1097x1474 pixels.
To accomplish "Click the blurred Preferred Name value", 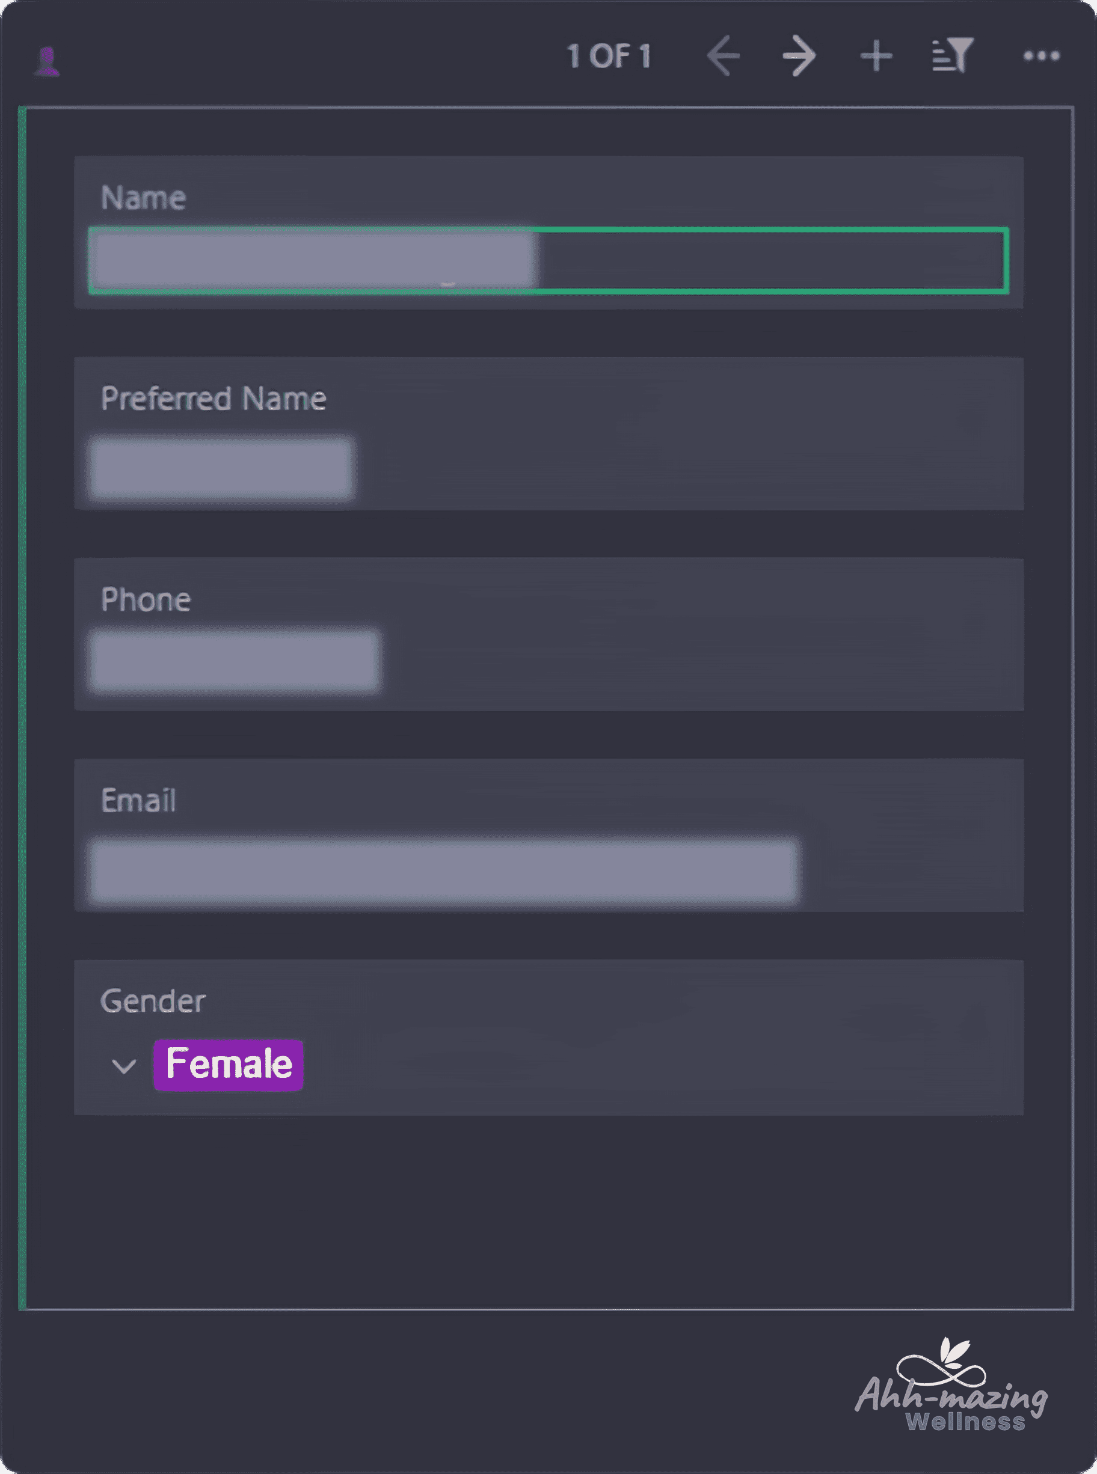I will coord(221,467).
